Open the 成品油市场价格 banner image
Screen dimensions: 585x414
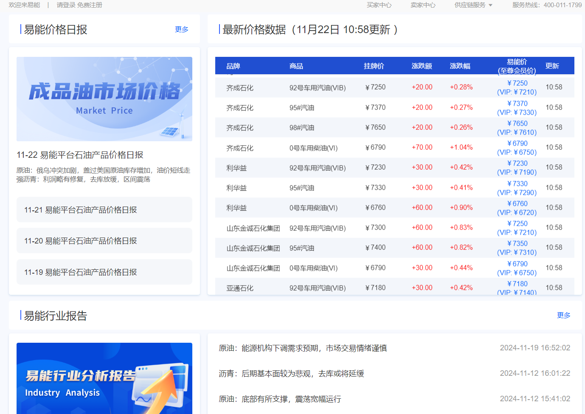click(x=104, y=99)
